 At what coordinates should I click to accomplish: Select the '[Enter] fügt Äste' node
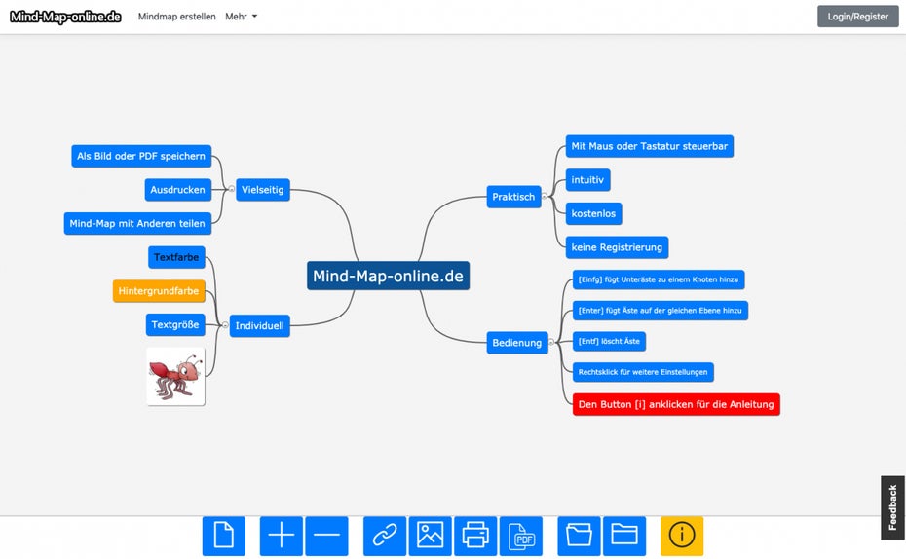pyautogui.click(x=660, y=310)
